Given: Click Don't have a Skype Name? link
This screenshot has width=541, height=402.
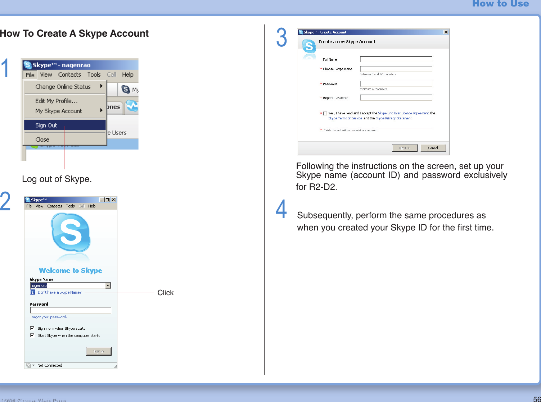Looking at the screenshot, I should click(59, 292).
